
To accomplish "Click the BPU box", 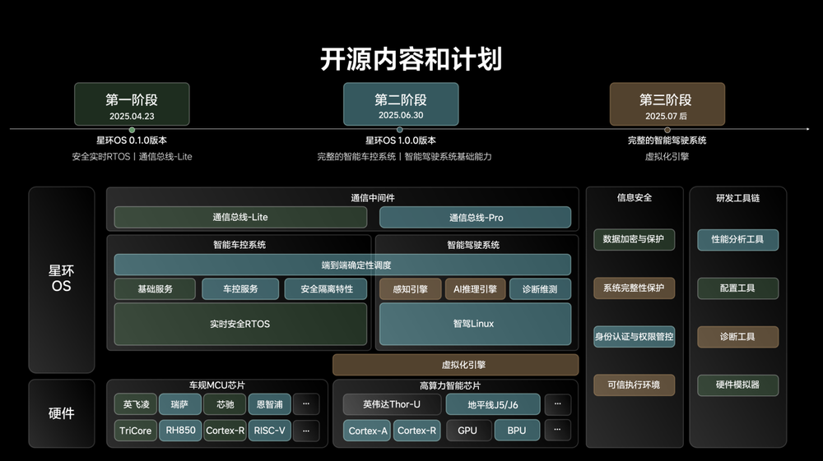I will click(x=516, y=431).
